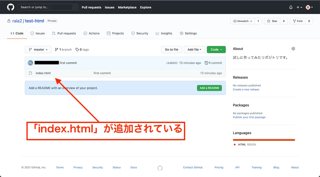This screenshot has height=177, width=320.
Task: Open the footer Privacy link
Action: 78,167
